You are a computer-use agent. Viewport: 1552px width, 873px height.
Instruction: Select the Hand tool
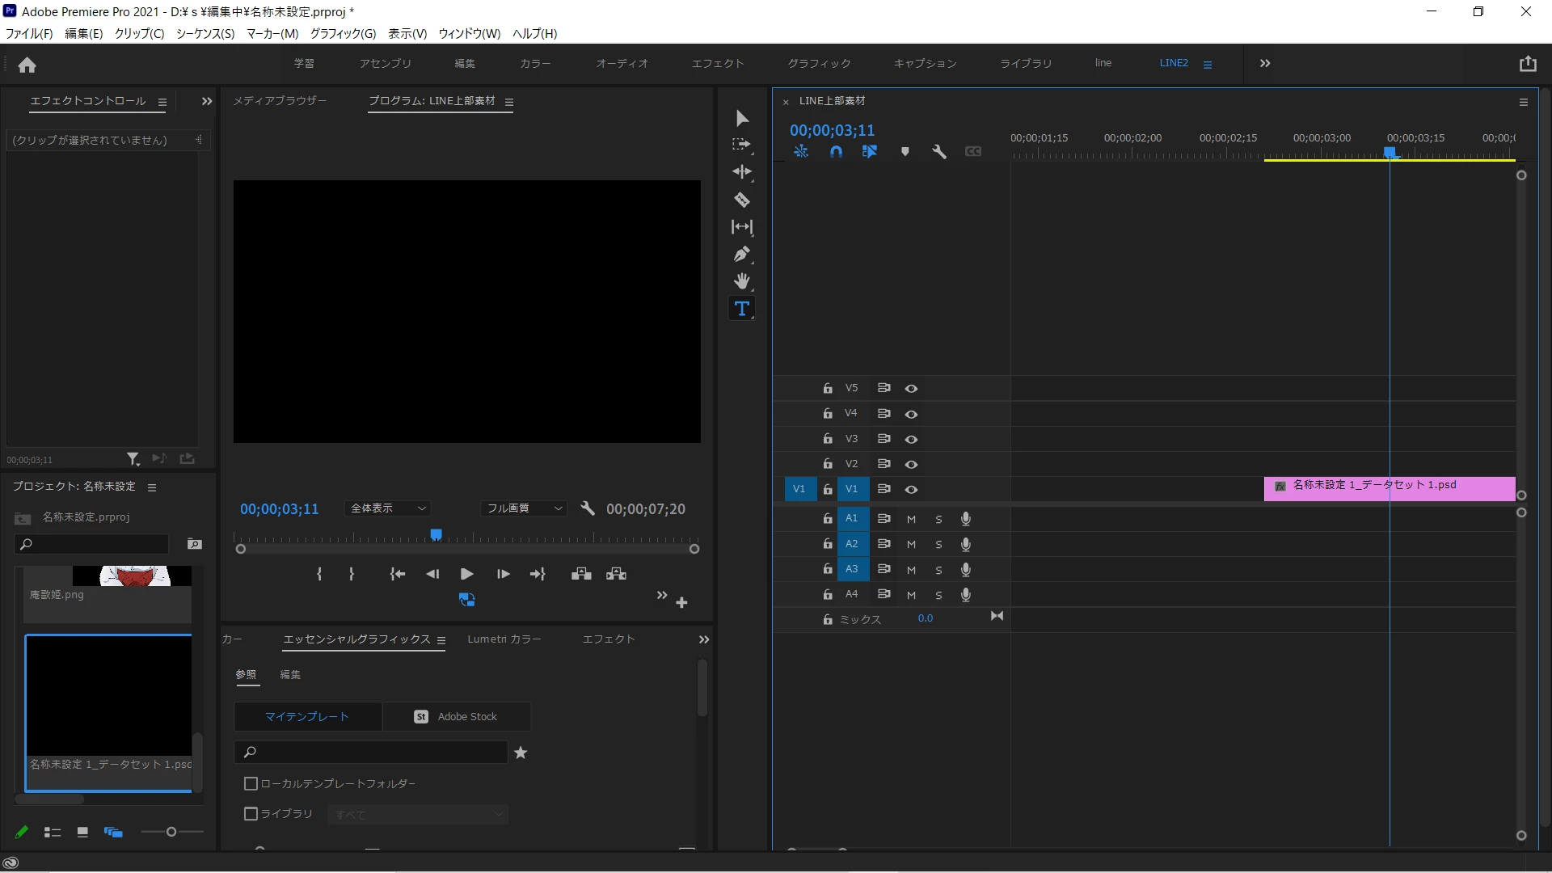(741, 281)
